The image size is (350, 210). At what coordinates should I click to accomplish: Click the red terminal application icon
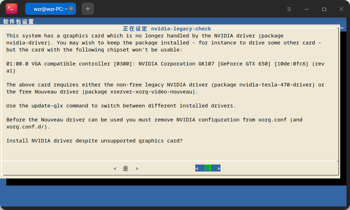click(x=11, y=9)
